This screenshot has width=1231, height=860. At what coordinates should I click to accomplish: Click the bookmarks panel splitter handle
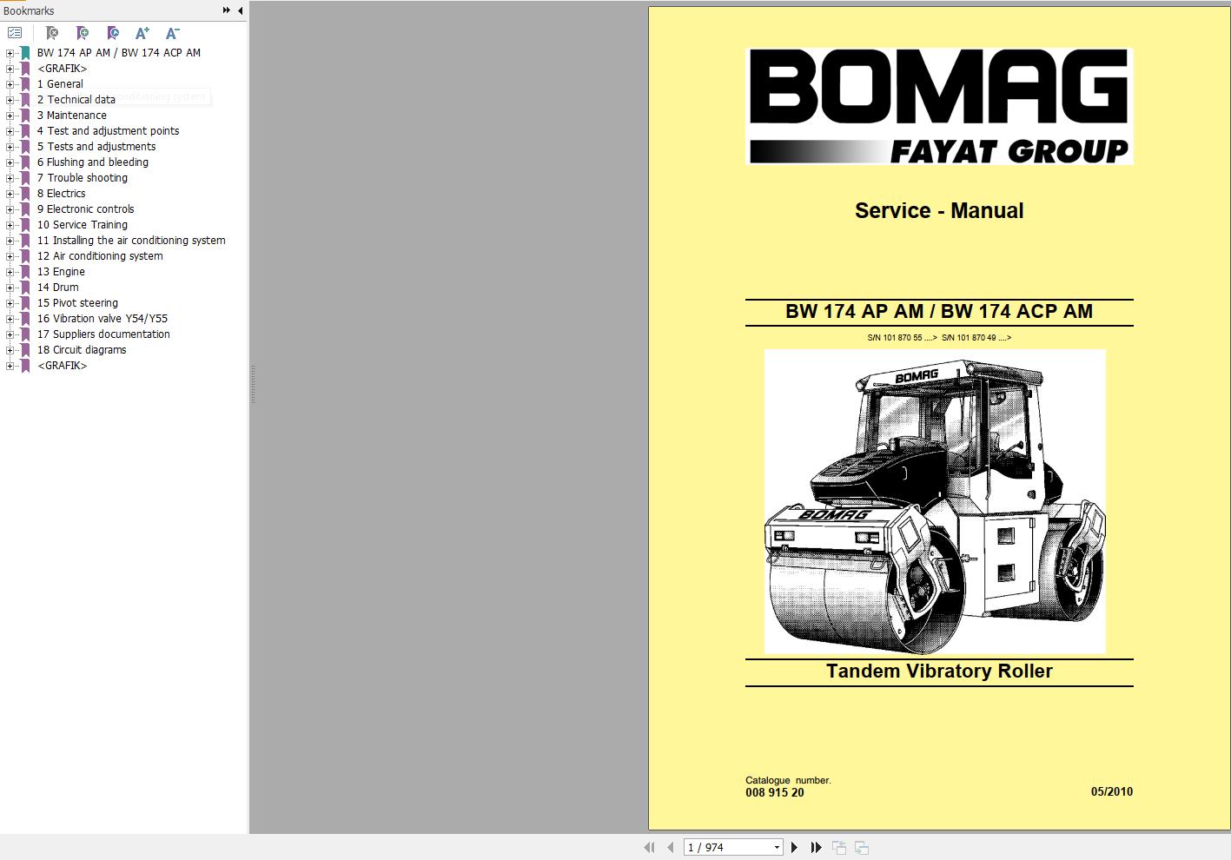point(253,384)
